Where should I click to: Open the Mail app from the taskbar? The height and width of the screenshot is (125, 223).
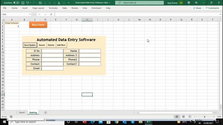pyautogui.click(x=101, y=122)
